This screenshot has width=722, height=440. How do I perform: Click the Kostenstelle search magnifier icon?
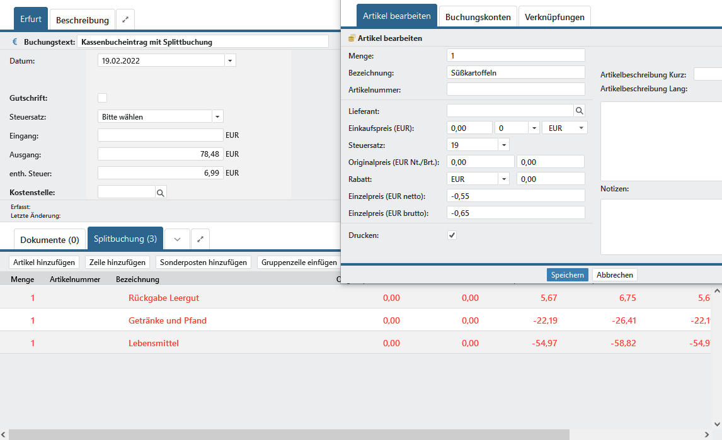click(160, 192)
